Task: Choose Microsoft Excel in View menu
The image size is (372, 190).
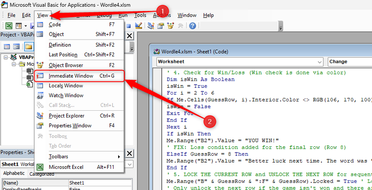Action: click(79, 167)
